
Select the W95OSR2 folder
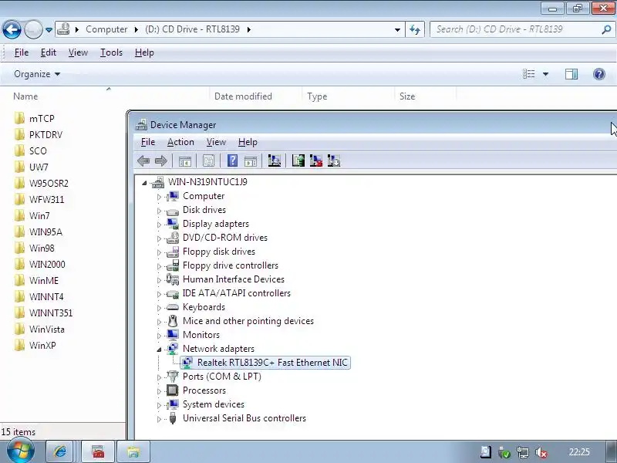coord(42,184)
